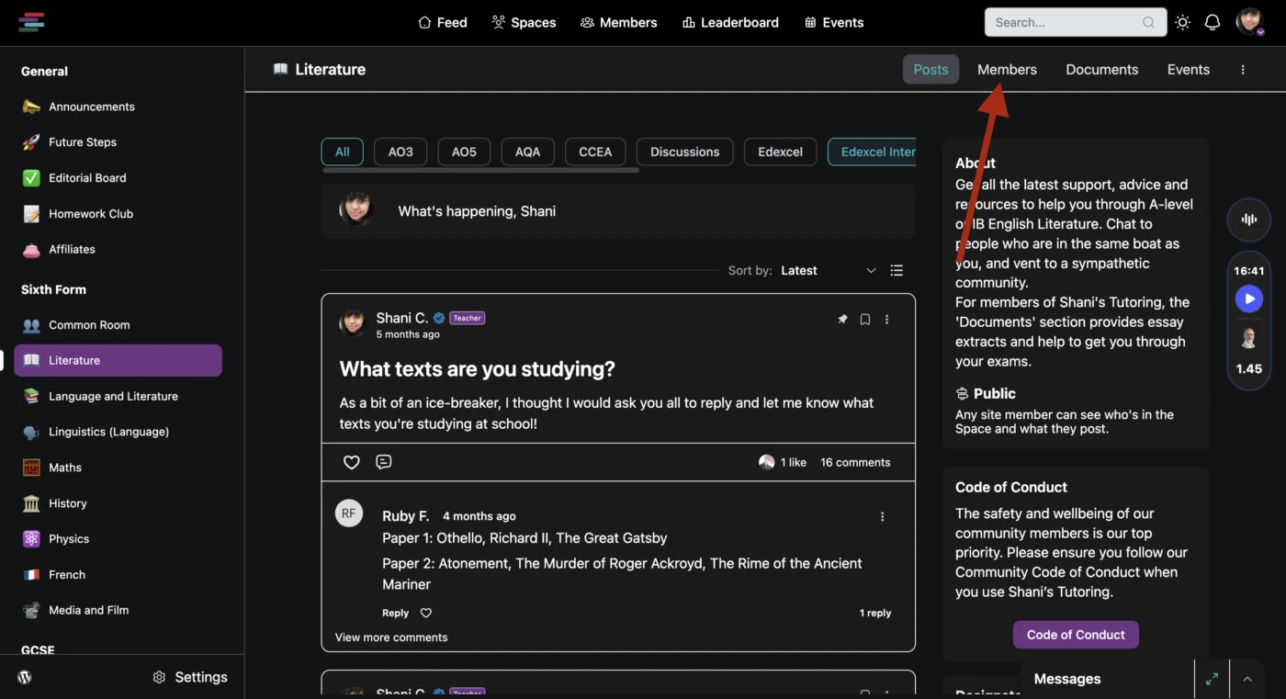Open the three-dot menu on Shani C.'s post
The image size is (1286, 699).
pyautogui.click(x=887, y=320)
